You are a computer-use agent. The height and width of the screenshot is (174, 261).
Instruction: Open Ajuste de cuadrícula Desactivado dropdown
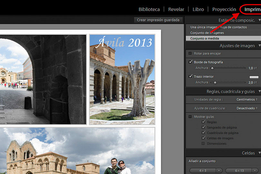click(x=247, y=108)
